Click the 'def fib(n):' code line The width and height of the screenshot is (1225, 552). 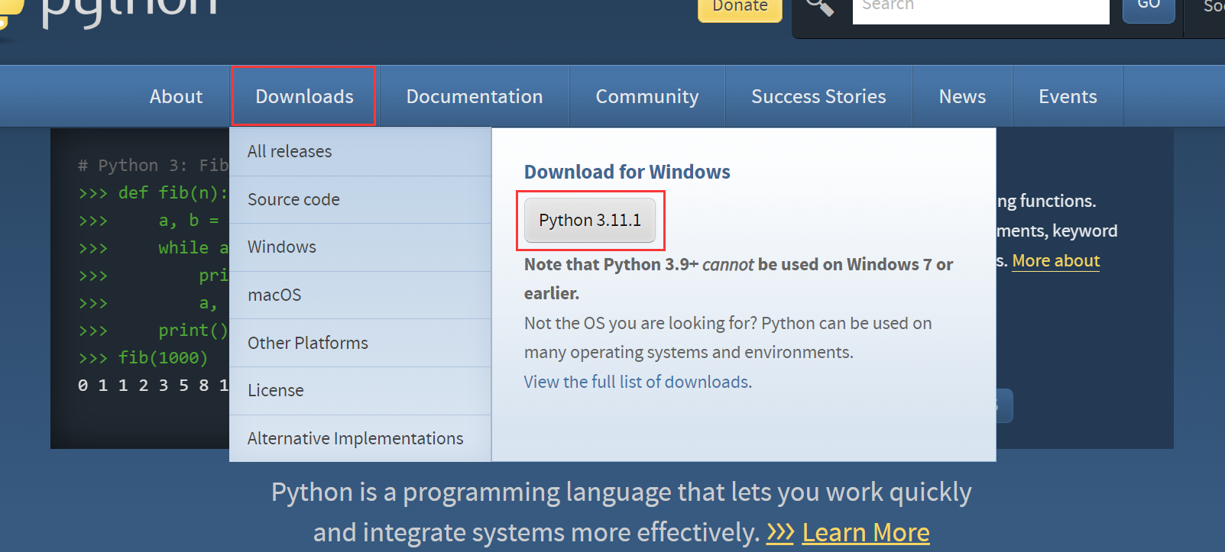pos(153,192)
